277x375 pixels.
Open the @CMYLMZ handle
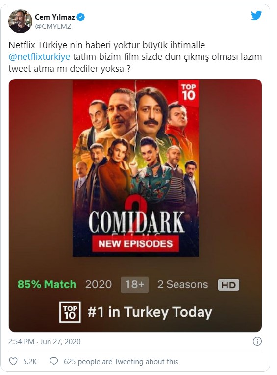click(x=53, y=27)
